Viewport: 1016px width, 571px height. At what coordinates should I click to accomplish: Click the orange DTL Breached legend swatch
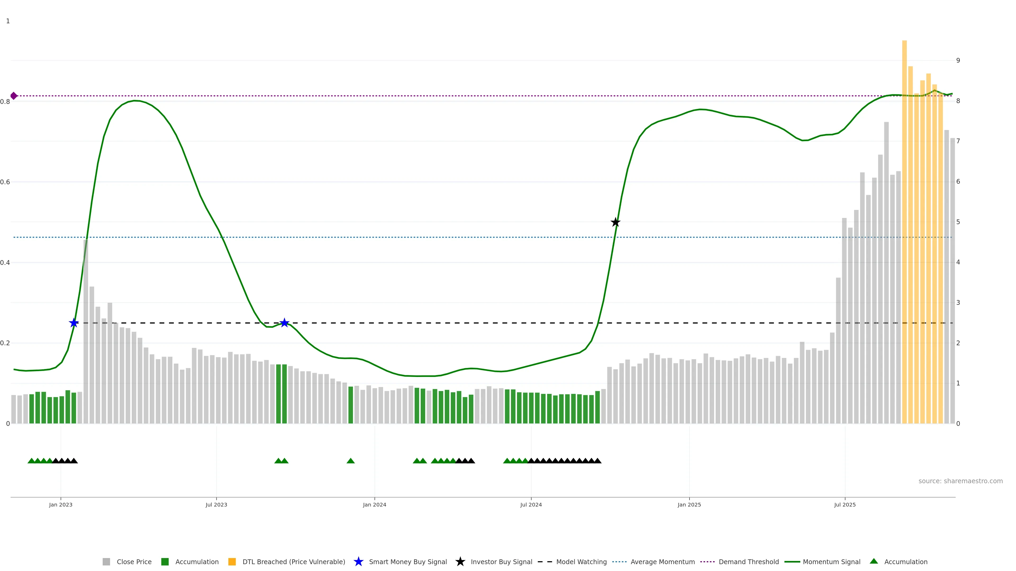[x=232, y=562]
